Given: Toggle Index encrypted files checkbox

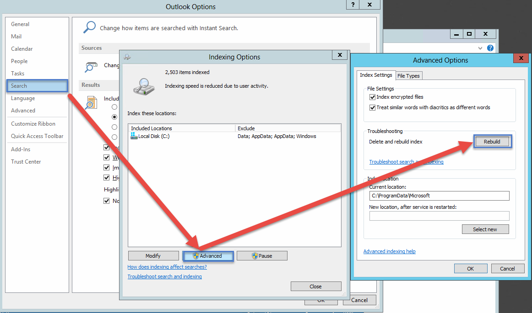Looking at the screenshot, I should coord(372,97).
